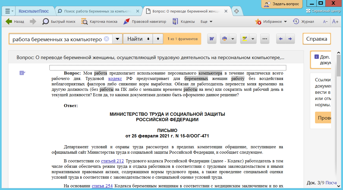The width and height of the screenshot is (343, 190).
Task: Export the document to Word
Action: pyautogui.click(x=212, y=39)
